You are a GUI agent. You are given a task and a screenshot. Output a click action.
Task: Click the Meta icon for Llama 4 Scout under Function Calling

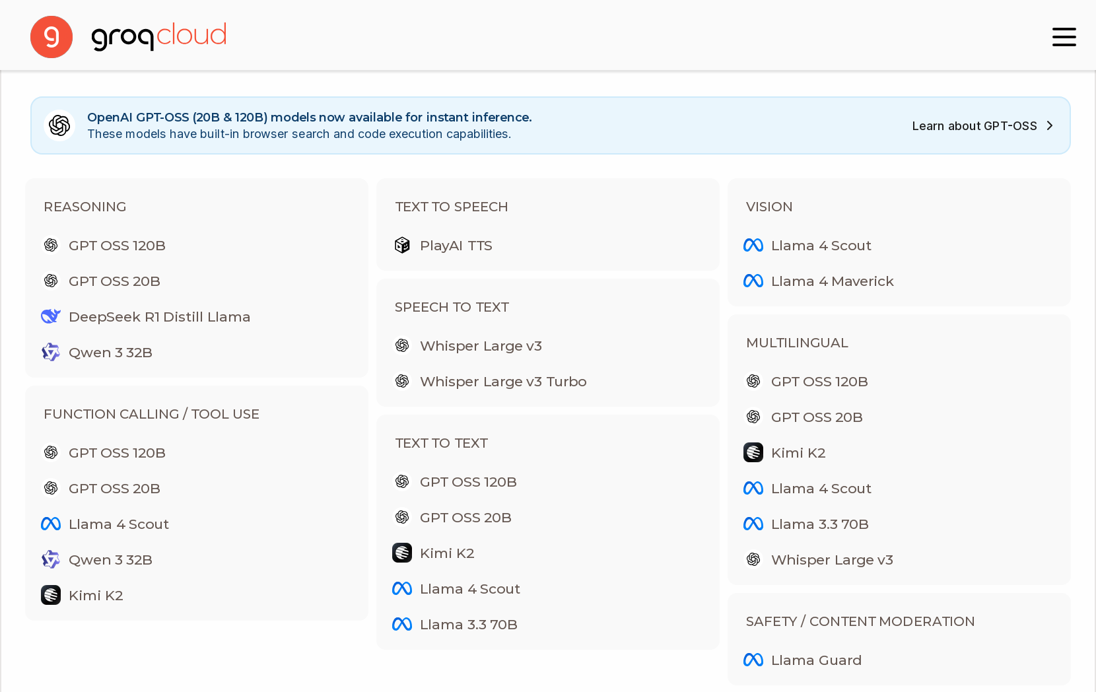51,524
